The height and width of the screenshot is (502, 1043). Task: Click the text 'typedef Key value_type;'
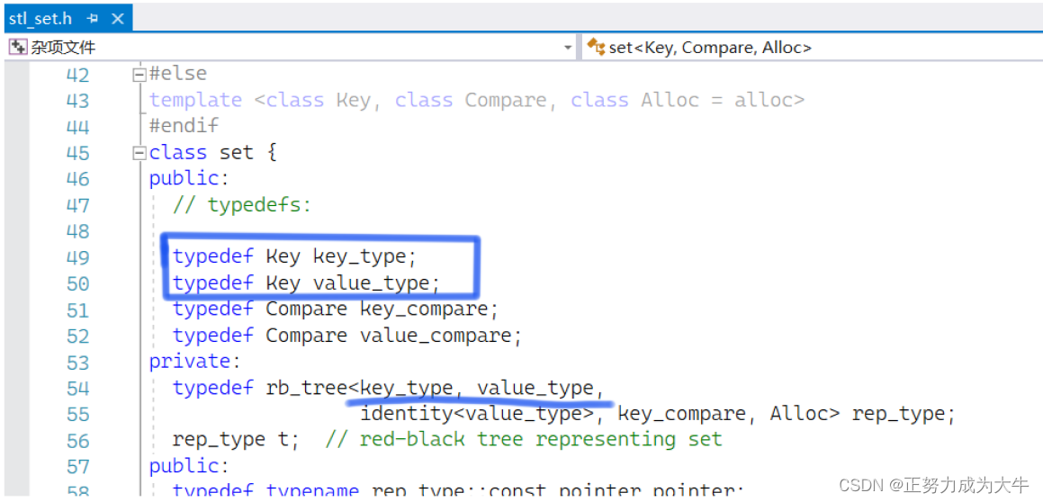pyautogui.click(x=307, y=283)
